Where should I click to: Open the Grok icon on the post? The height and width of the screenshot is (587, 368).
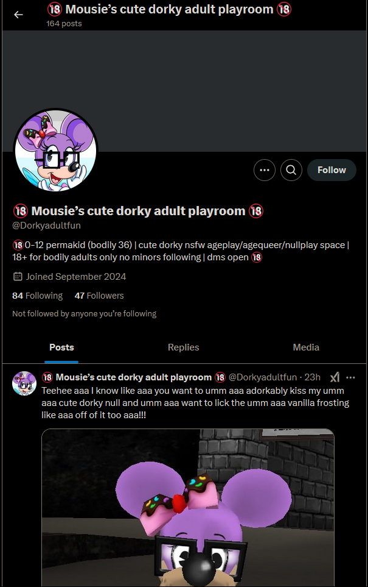coord(335,377)
